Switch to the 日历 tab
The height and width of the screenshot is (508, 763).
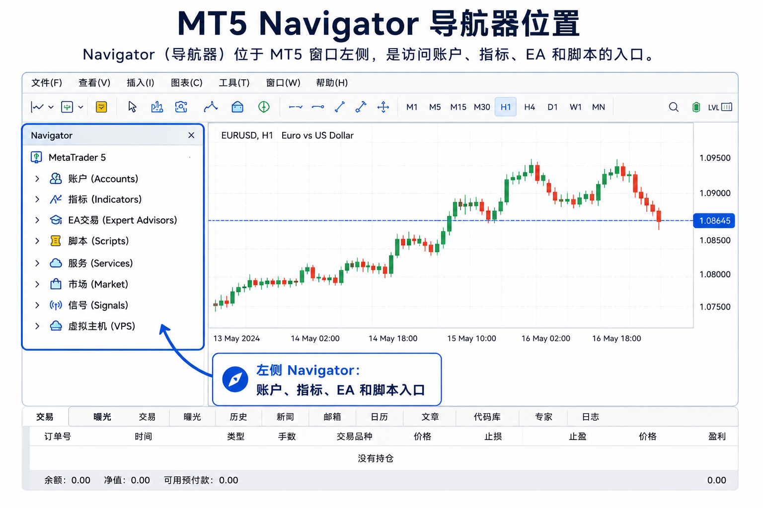click(x=380, y=417)
